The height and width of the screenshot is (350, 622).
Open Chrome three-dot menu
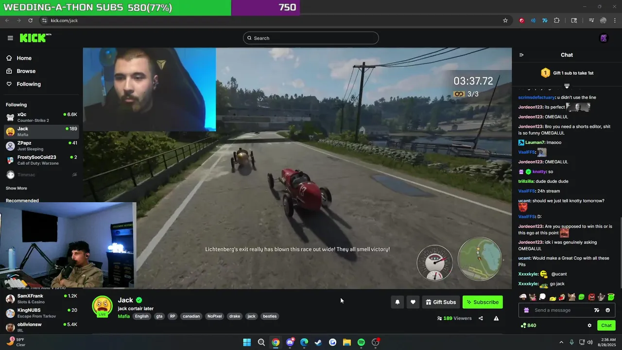615,20
